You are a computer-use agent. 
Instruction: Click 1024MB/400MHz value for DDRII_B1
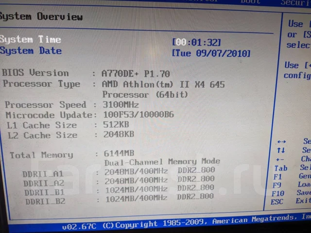(x=137, y=190)
